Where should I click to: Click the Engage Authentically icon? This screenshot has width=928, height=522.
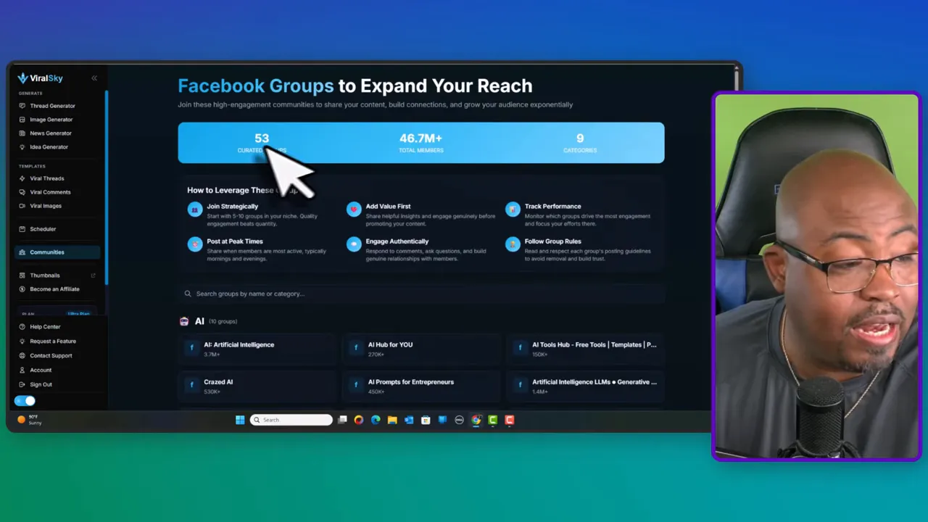point(354,244)
